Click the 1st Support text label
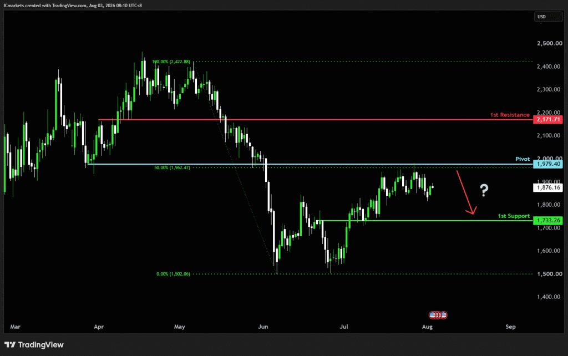Viewport: 568px width, 356px height. [x=514, y=216]
